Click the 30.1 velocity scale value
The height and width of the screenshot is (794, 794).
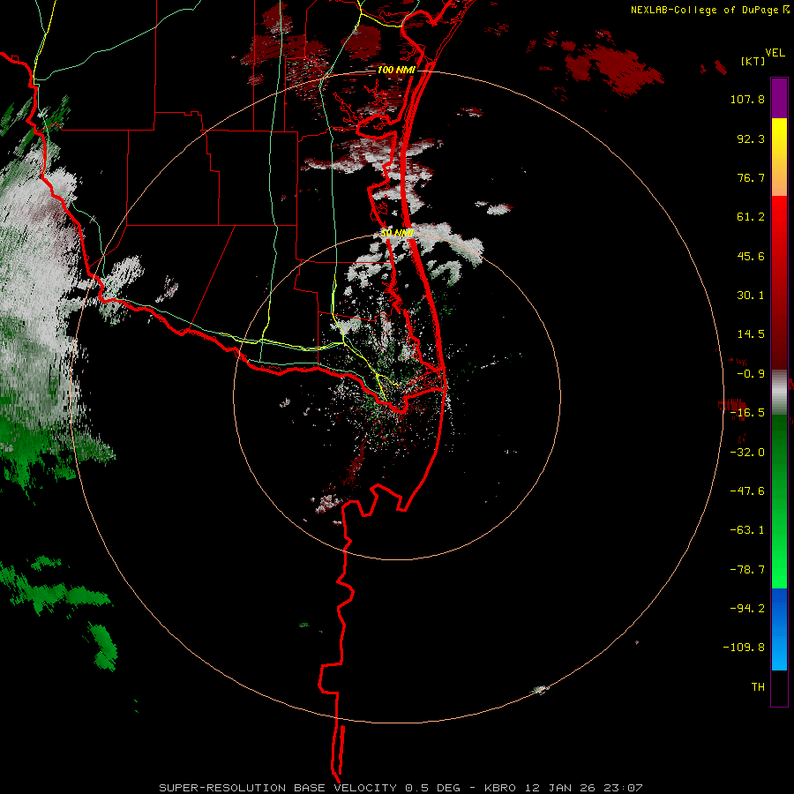tap(751, 296)
